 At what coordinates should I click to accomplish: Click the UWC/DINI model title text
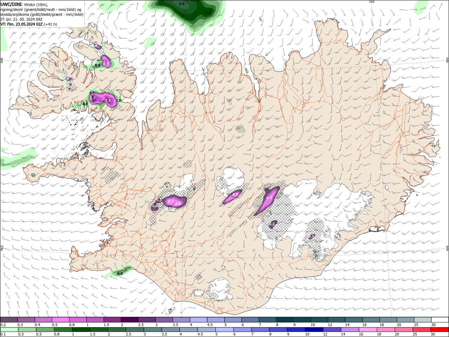click(x=11, y=4)
